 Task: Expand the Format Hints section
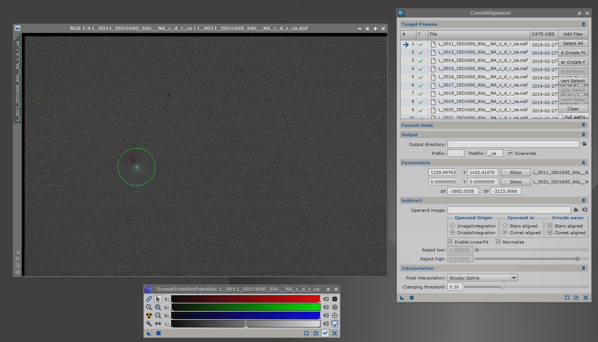(583, 125)
